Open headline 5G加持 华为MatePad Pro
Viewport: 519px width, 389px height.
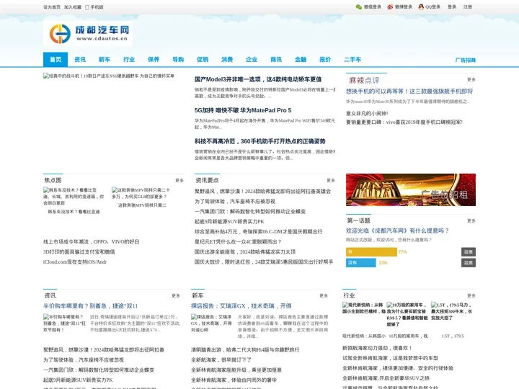(x=243, y=110)
